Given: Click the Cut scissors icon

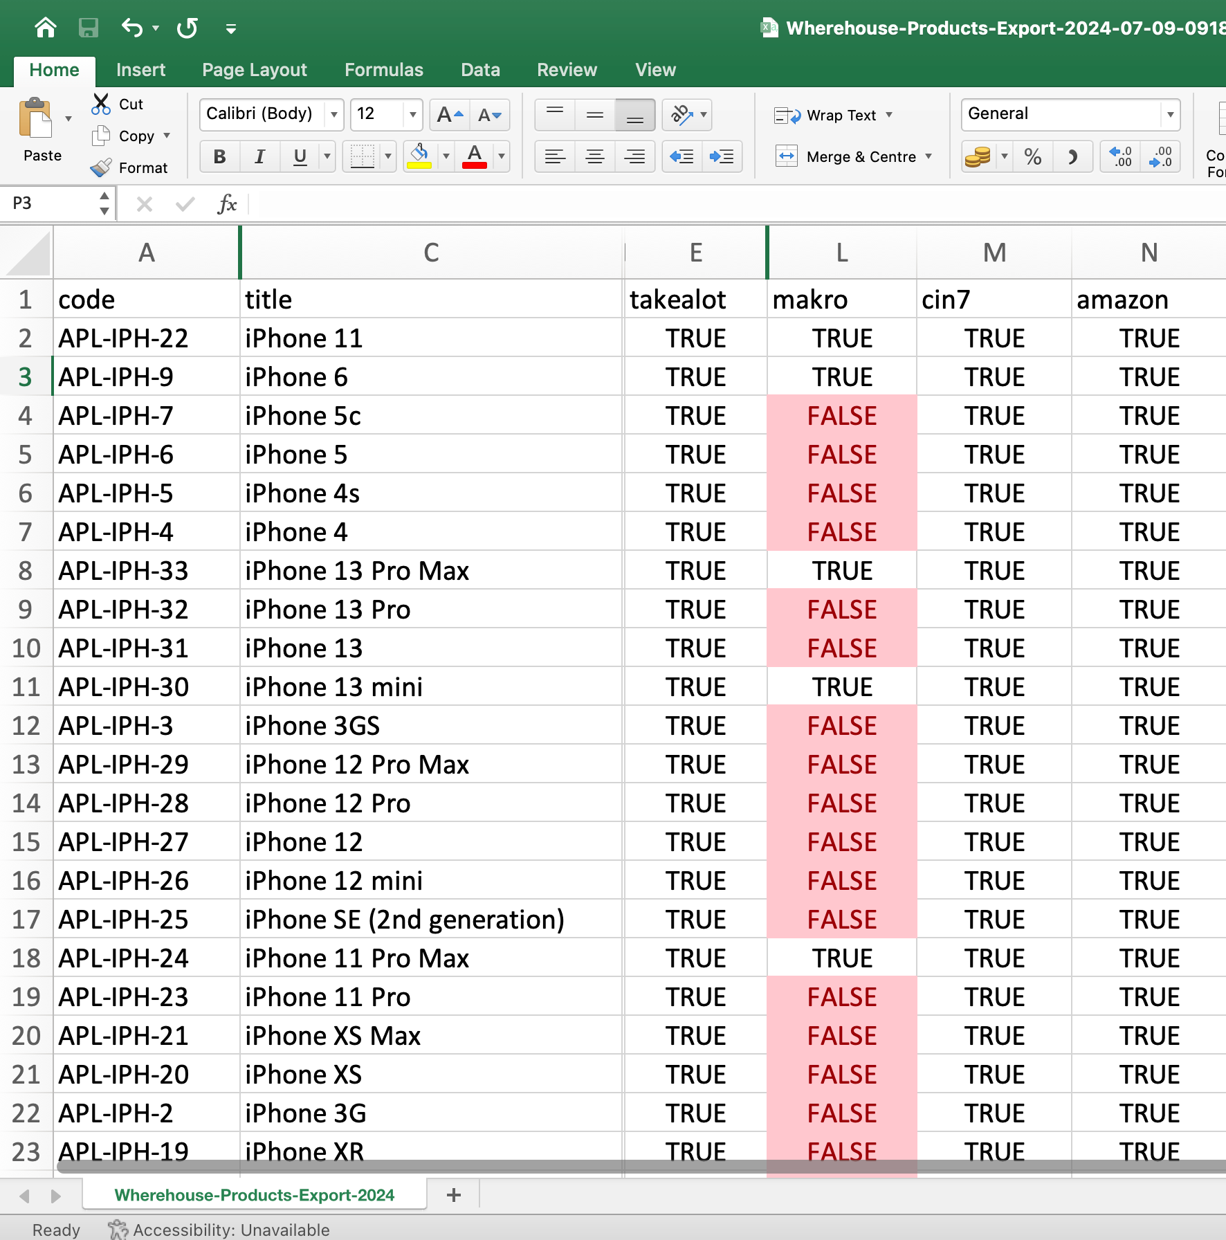Looking at the screenshot, I should pyautogui.click(x=101, y=104).
